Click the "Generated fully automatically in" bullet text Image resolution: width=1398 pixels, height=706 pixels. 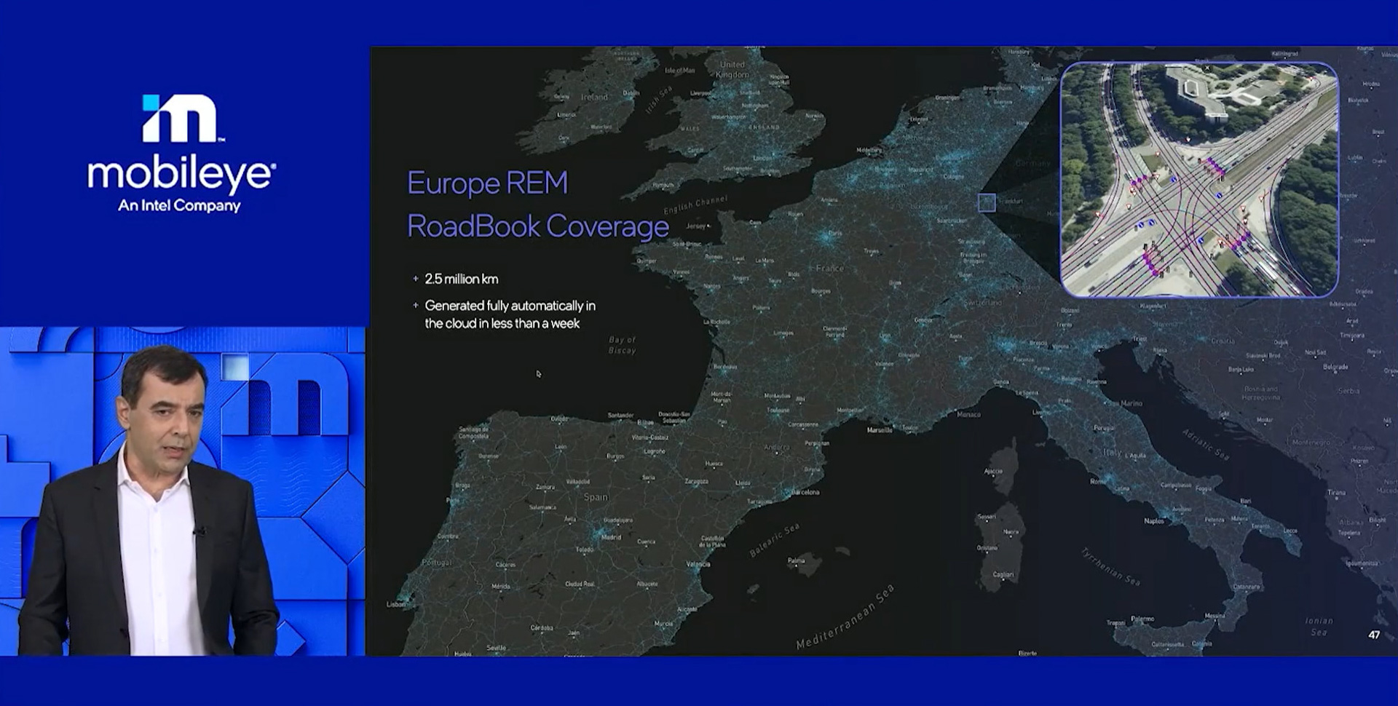(x=510, y=306)
